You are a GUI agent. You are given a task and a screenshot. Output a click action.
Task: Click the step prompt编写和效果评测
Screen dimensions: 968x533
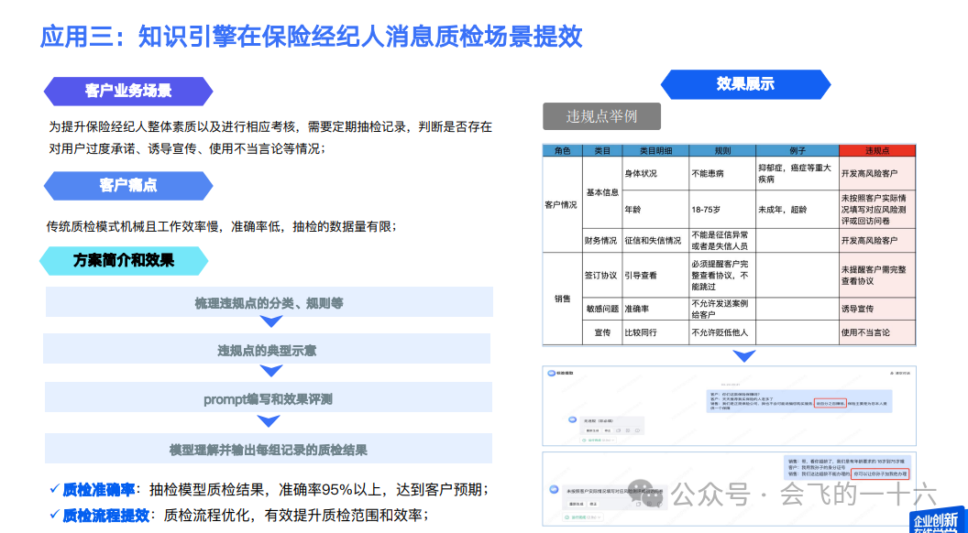coord(268,398)
